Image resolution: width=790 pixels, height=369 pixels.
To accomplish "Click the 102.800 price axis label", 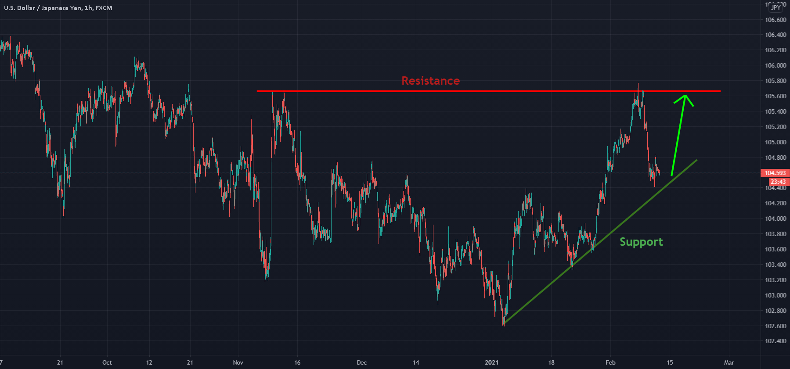I will [776, 311].
